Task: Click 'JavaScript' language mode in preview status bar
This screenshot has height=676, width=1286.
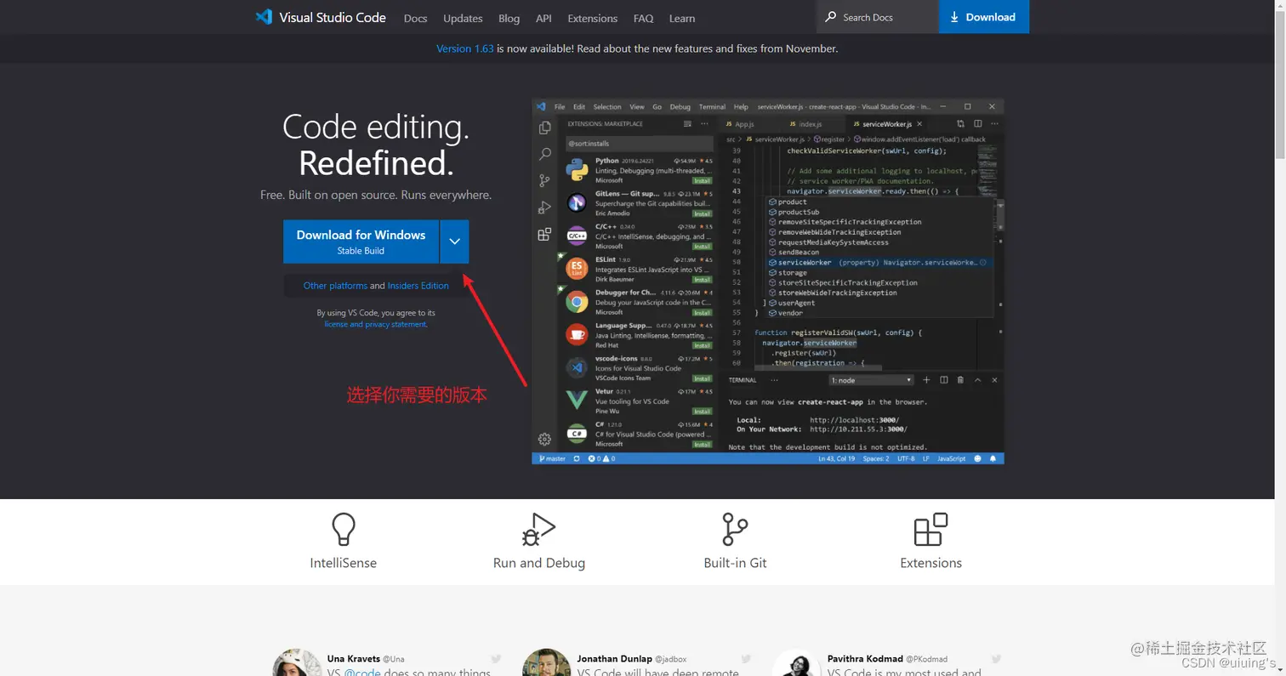Action: [x=951, y=458]
